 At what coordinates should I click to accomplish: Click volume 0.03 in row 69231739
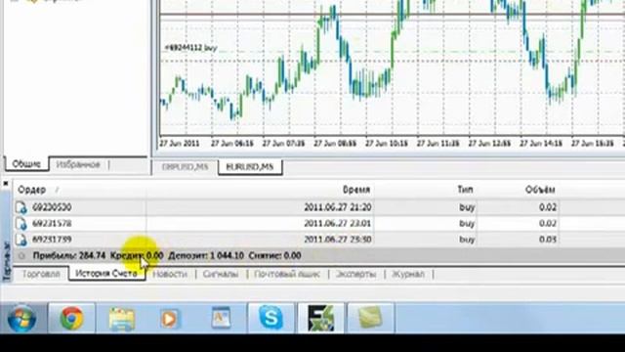pos(548,240)
